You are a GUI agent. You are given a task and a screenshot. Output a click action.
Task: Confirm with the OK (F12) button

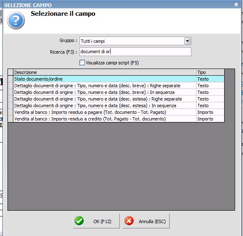(x=96, y=221)
